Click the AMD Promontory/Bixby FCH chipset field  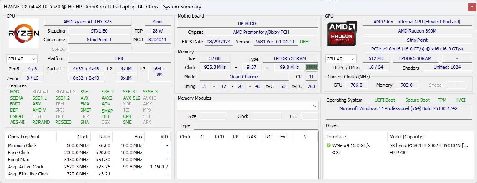[261, 32]
